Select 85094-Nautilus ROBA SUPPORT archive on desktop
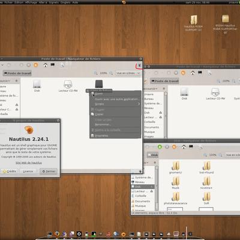The image size is (240, 240). 225,24
